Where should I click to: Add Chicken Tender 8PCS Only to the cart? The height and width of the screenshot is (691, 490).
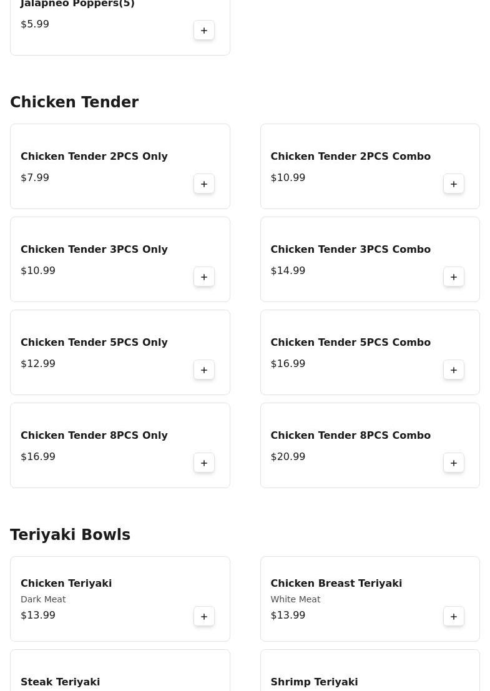click(204, 463)
